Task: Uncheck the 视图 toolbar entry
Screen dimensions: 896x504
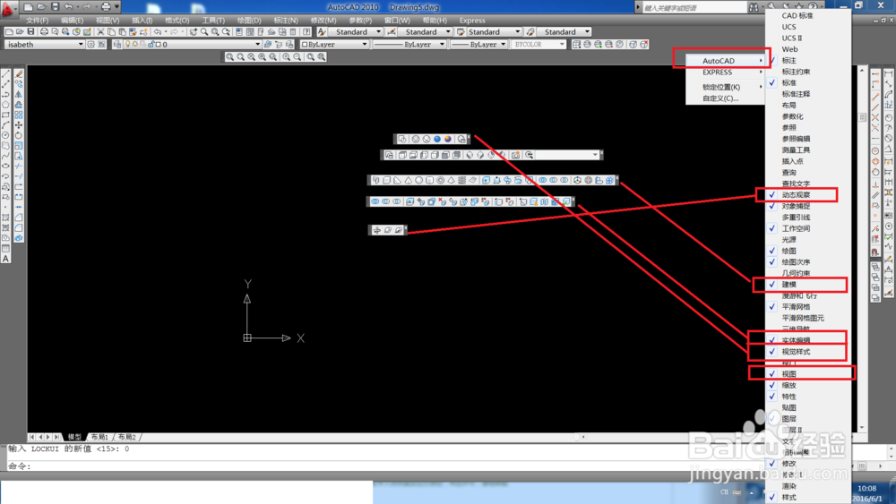Action: point(808,374)
